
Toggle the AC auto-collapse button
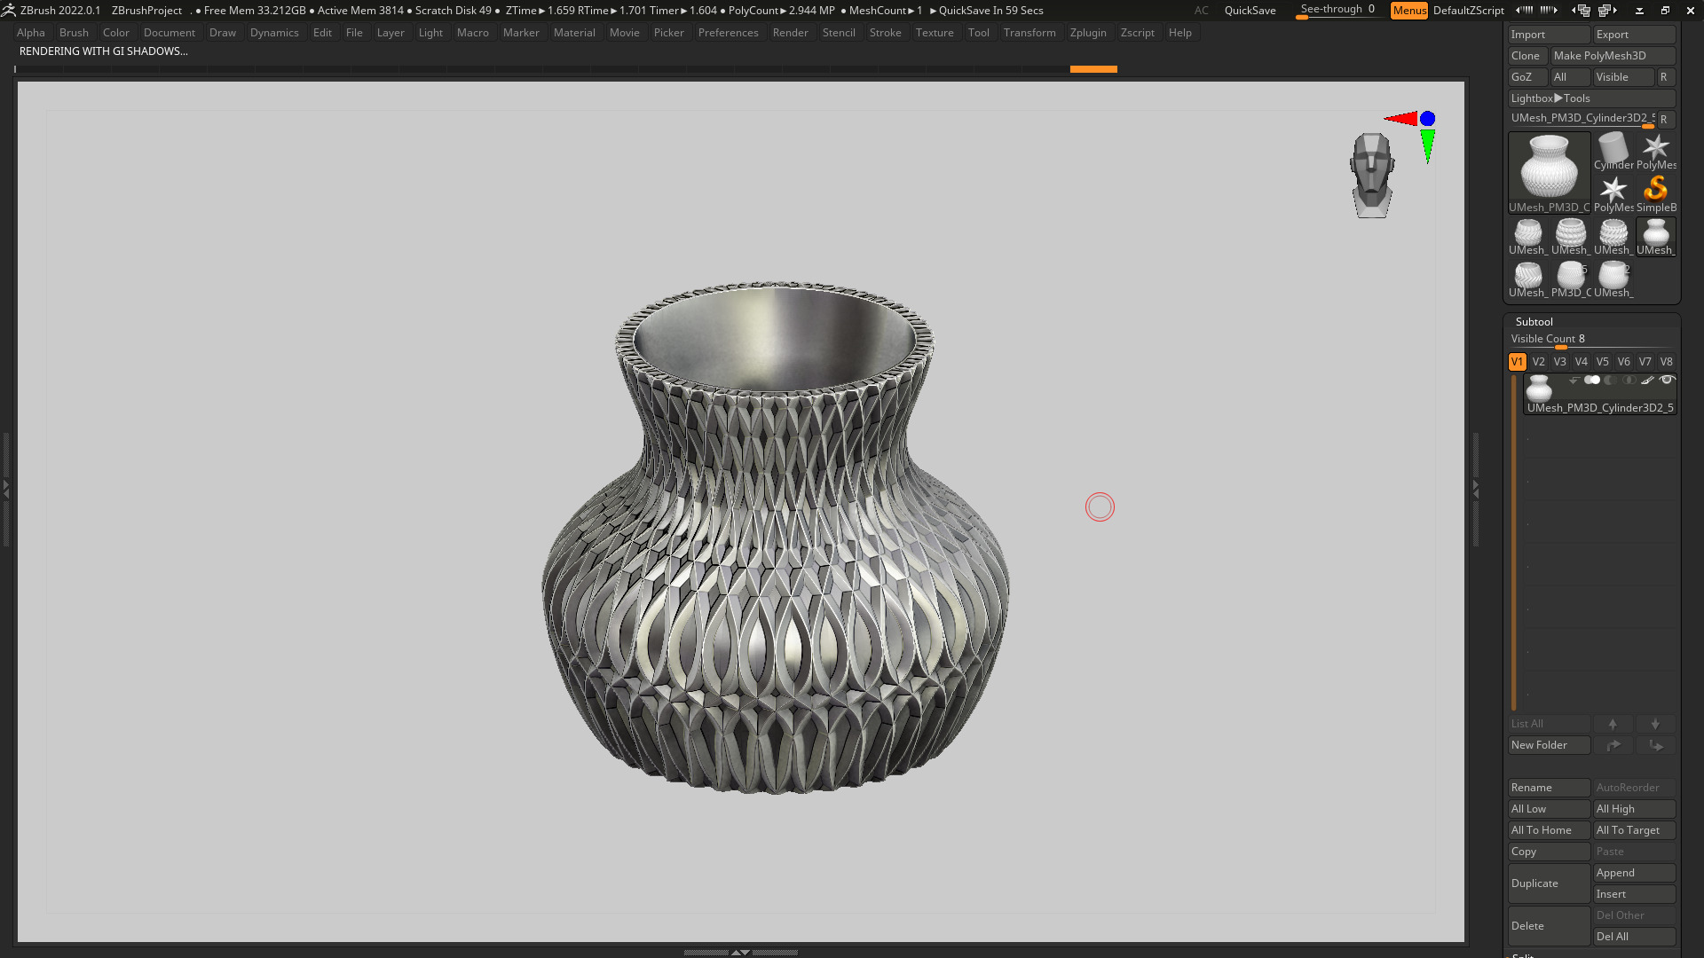(x=1201, y=11)
